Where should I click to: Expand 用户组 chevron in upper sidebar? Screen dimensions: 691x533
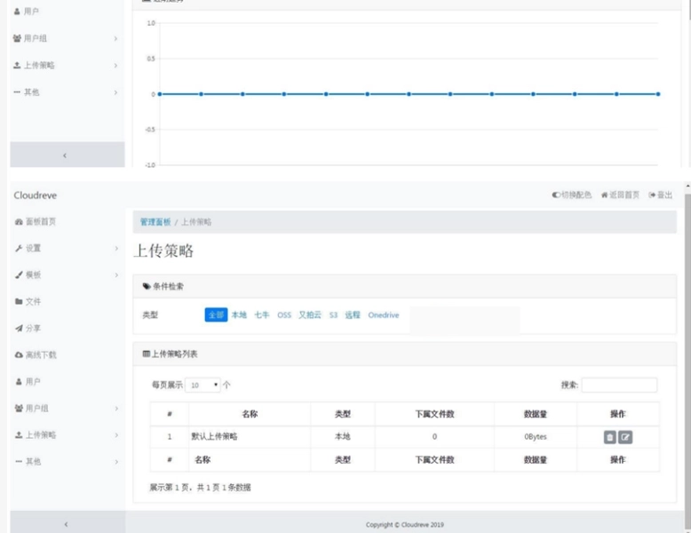(x=115, y=38)
